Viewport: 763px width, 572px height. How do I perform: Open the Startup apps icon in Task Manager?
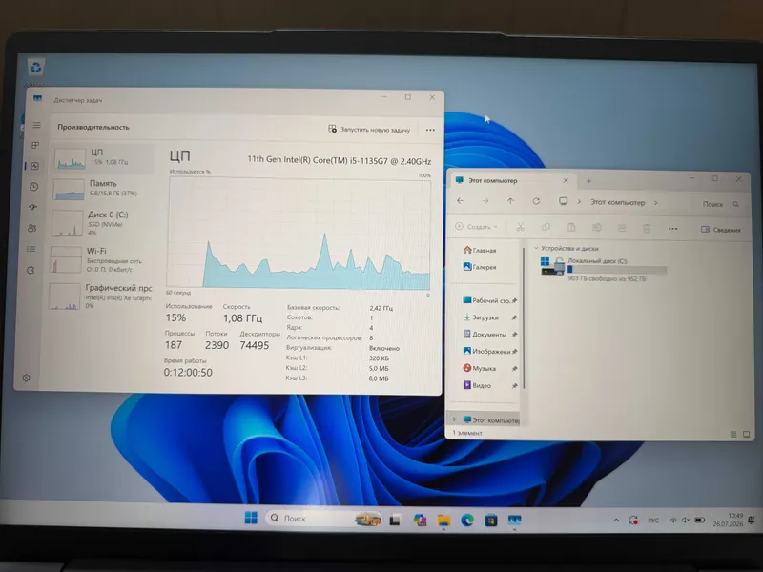33,207
